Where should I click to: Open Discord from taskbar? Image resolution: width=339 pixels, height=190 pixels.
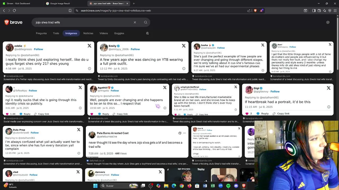[x=236, y=186]
